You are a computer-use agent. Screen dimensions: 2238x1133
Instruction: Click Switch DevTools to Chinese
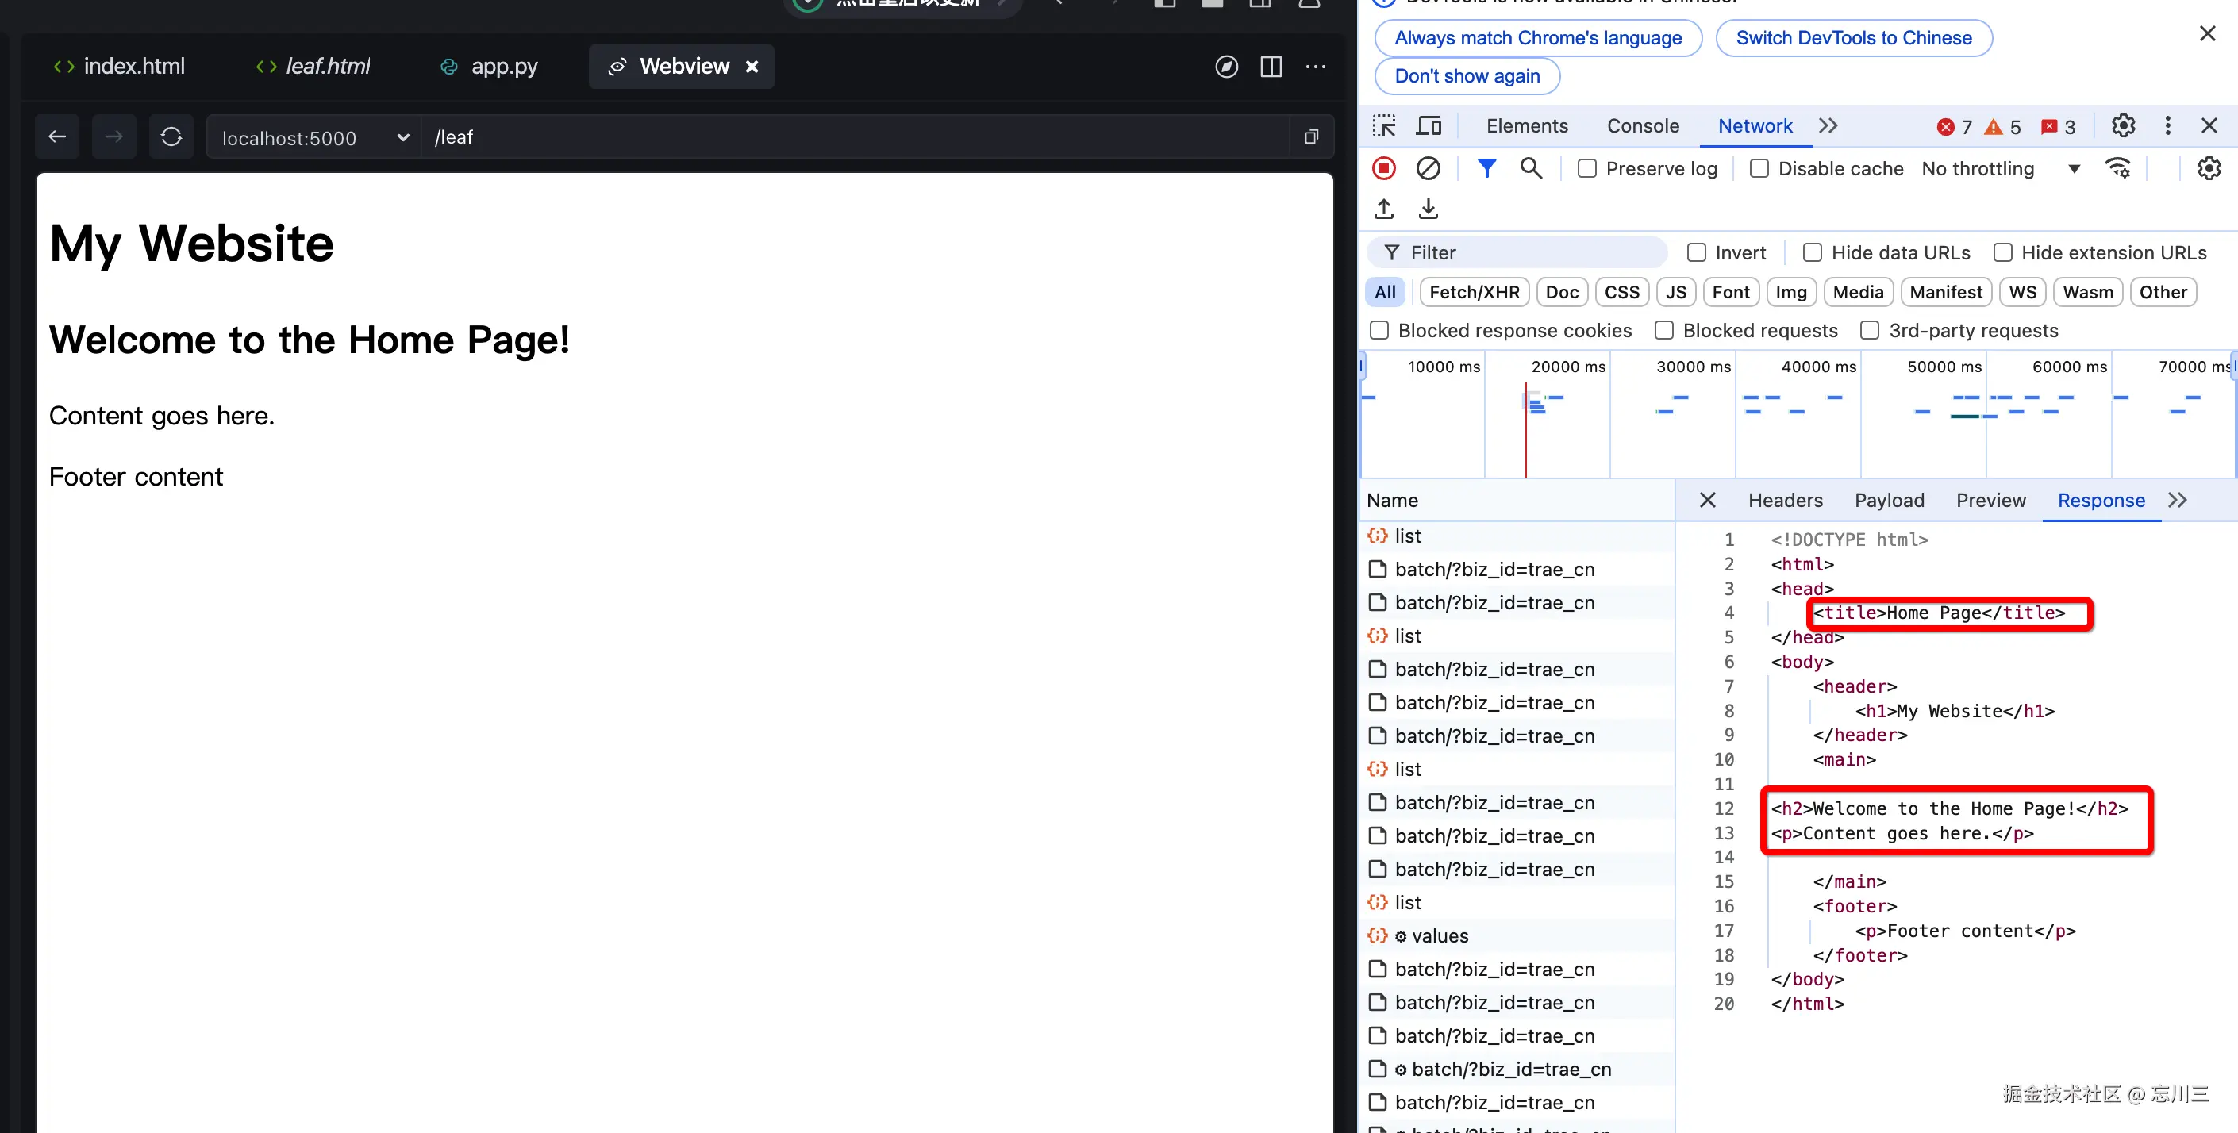click(x=1853, y=38)
